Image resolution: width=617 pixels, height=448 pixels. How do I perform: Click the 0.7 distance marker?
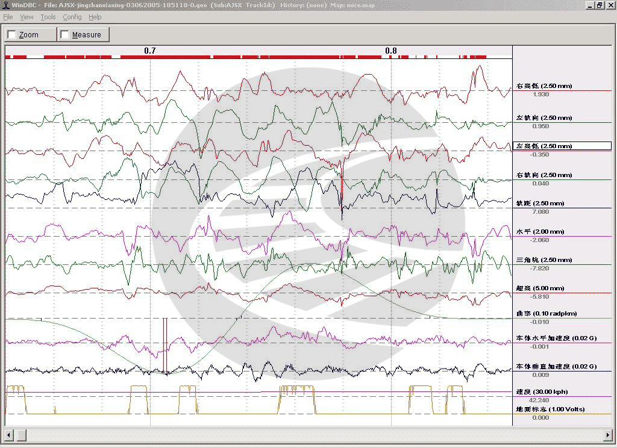click(x=150, y=51)
